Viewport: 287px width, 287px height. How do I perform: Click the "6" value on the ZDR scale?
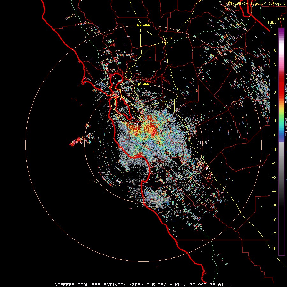click(275, 50)
